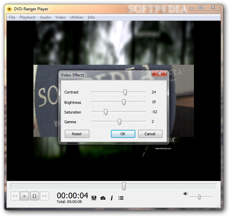230x217 pixels.
Task: Click the Brightness slider handle
Action: coord(124,102)
